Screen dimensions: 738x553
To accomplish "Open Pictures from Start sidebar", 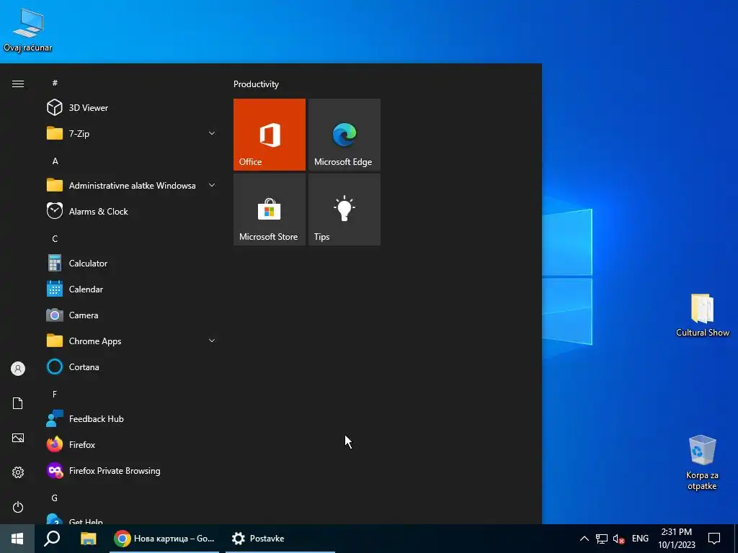I will point(18,438).
